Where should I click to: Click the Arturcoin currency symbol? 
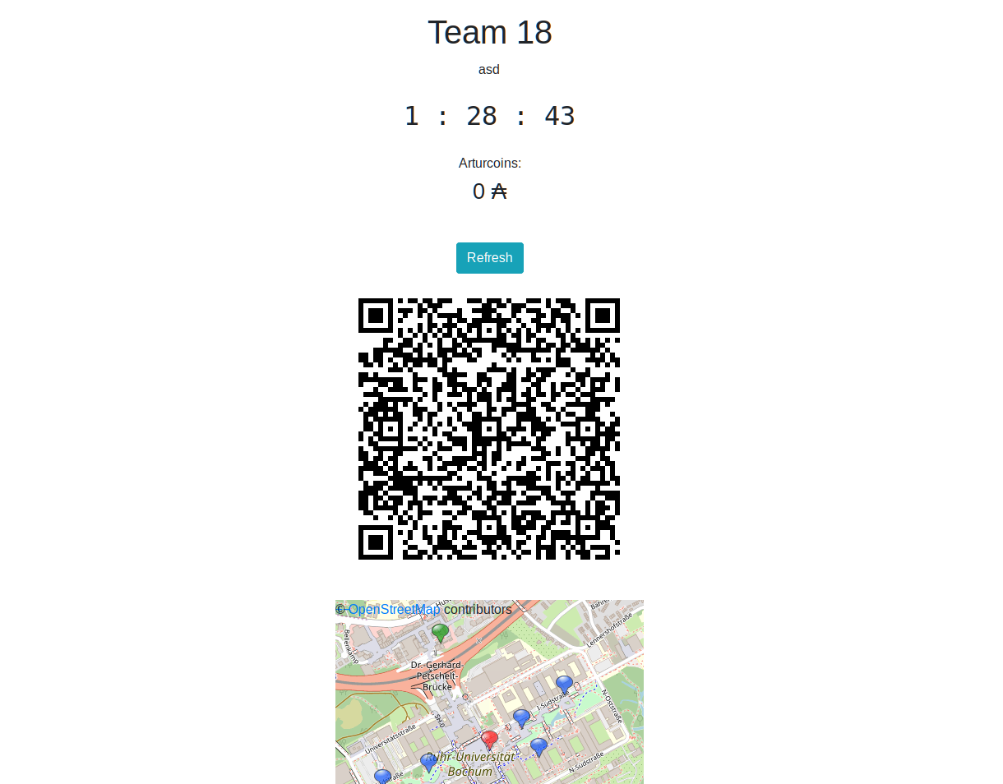point(499,191)
